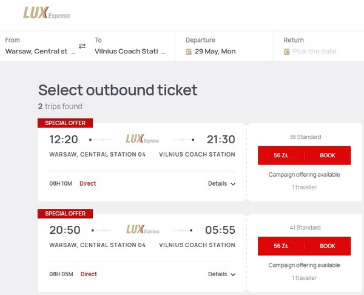Click the Direct label on the 08H 05M trip

89,274
